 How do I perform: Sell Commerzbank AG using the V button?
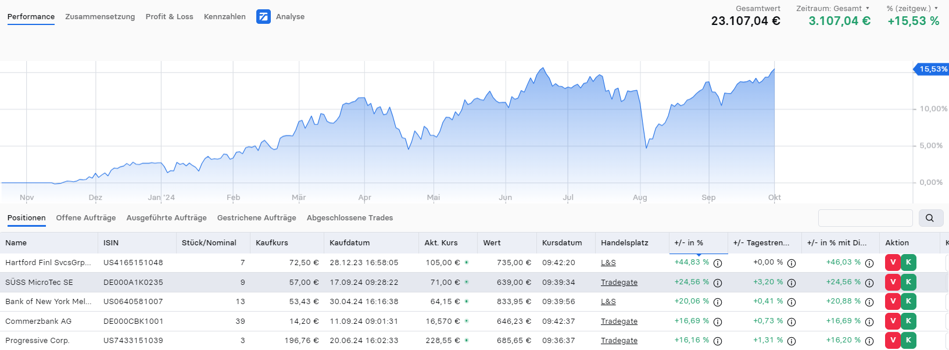coord(893,321)
